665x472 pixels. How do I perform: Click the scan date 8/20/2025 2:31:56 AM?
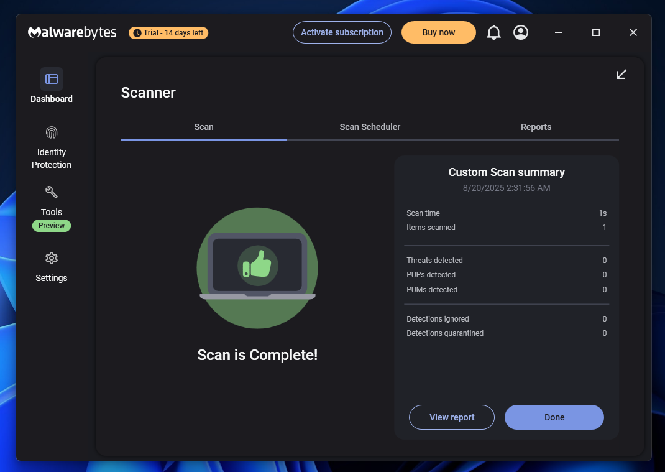(507, 188)
